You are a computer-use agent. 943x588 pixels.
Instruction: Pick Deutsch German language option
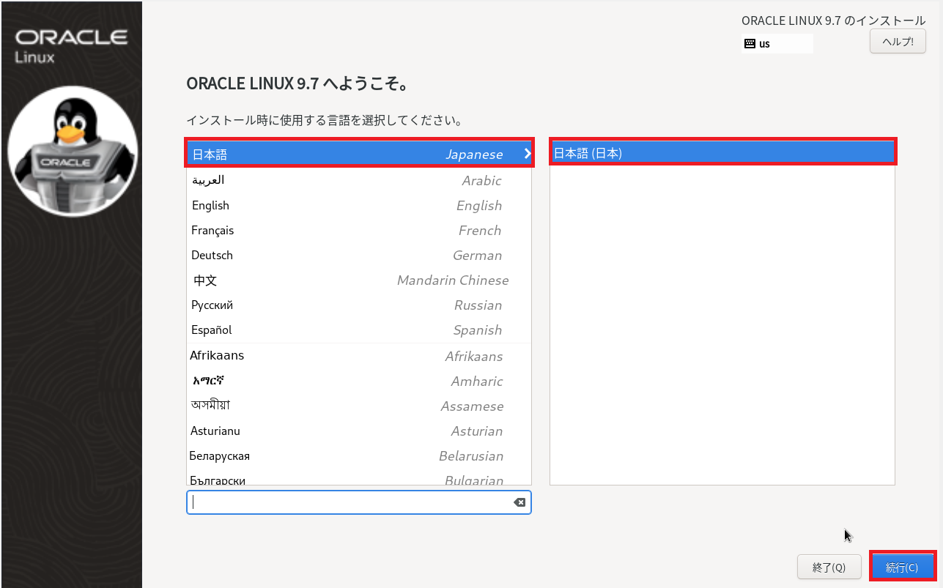tap(358, 256)
